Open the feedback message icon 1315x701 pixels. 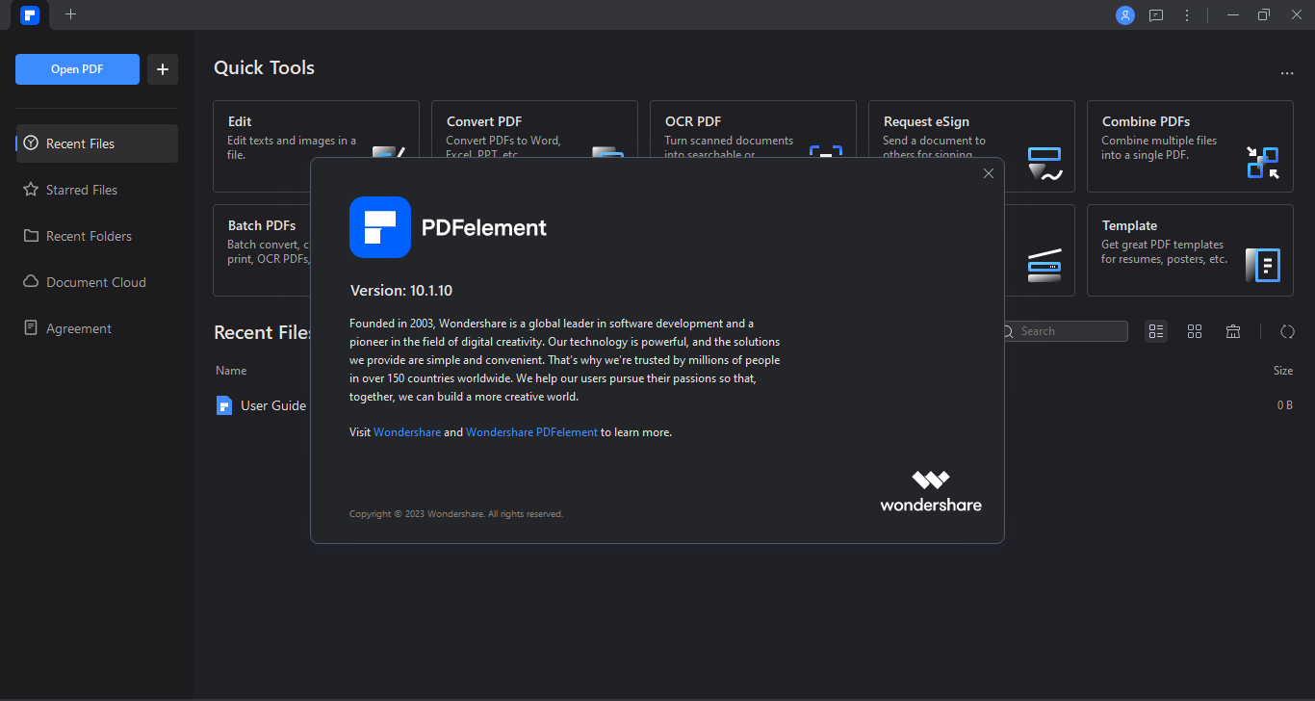(1156, 14)
